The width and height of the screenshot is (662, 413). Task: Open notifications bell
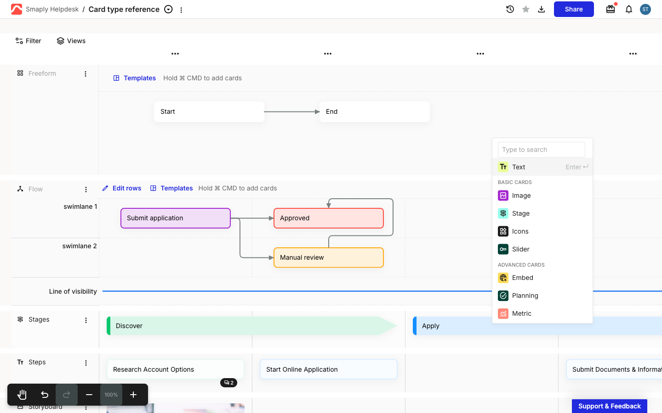click(x=629, y=9)
